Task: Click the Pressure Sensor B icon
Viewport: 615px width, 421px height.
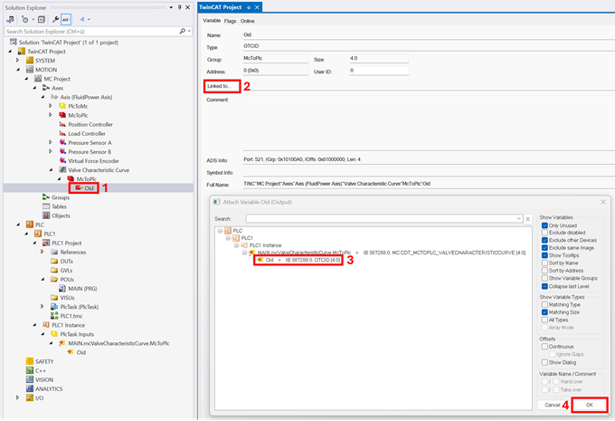Action: click(x=62, y=151)
